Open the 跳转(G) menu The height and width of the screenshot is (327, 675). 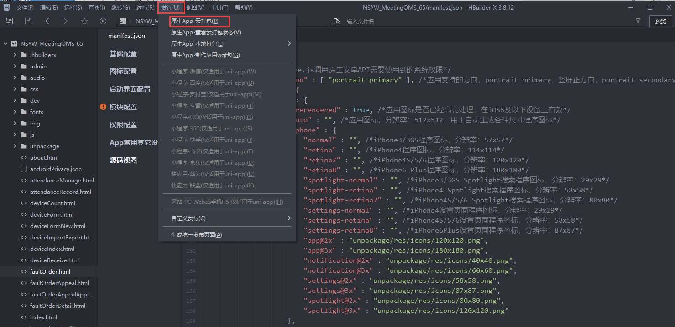pos(120,8)
